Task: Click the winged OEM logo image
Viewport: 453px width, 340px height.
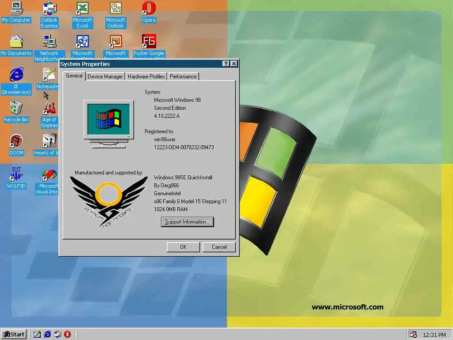Action: (109, 201)
